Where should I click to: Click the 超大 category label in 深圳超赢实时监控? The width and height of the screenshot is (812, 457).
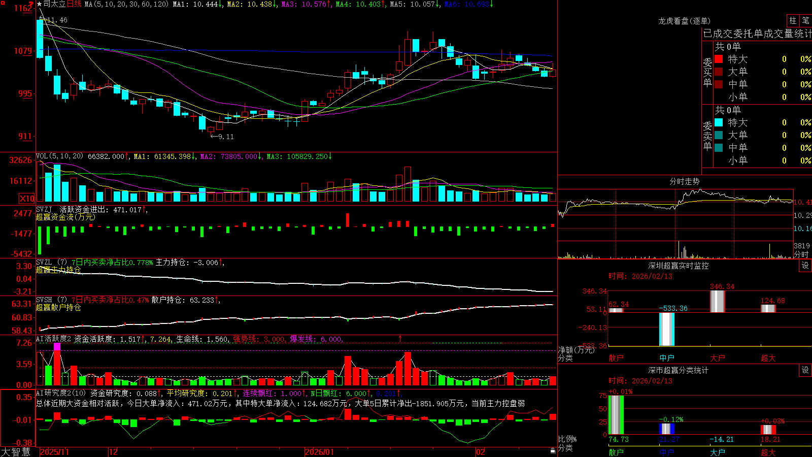(768, 358)
